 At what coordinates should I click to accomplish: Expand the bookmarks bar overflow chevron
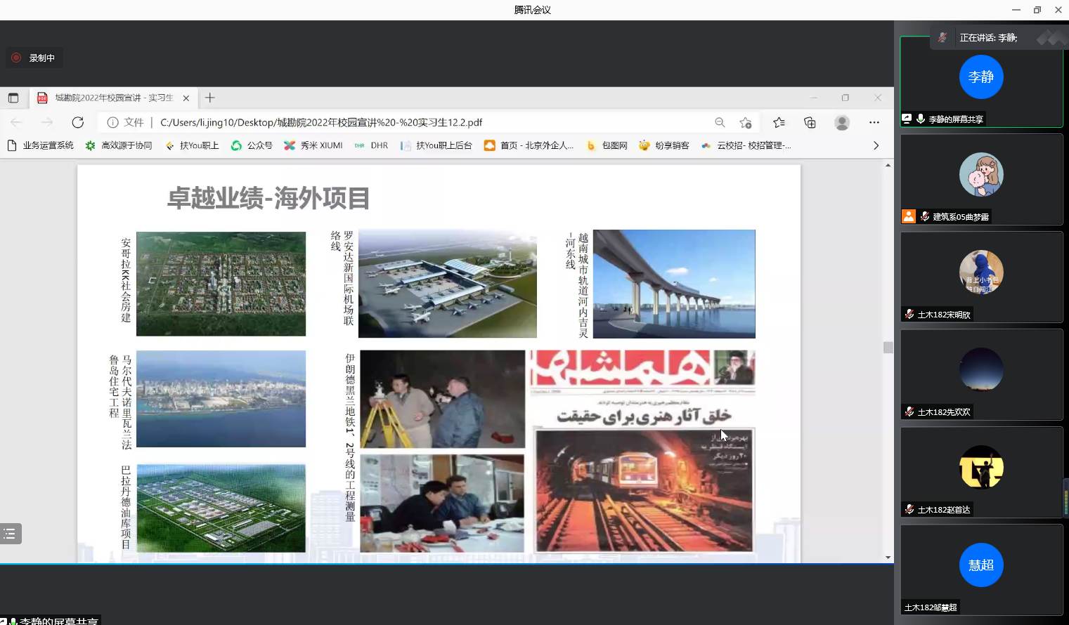[x=876, y=145]
